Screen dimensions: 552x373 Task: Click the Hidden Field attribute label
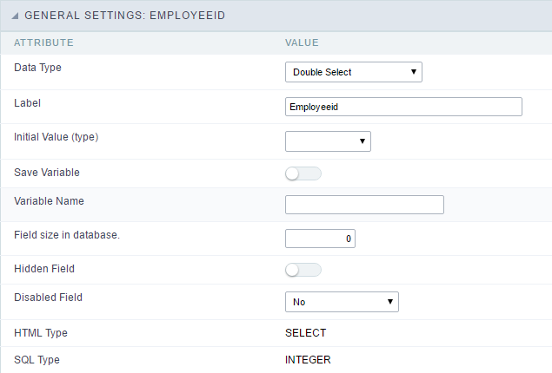[x=44, y=269]
